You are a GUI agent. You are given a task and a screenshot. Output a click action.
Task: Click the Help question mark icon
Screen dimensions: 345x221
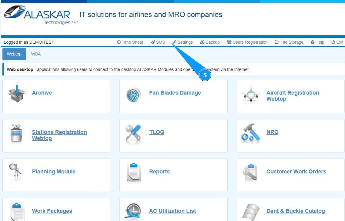pyautogui.click(x=313, y=42)
